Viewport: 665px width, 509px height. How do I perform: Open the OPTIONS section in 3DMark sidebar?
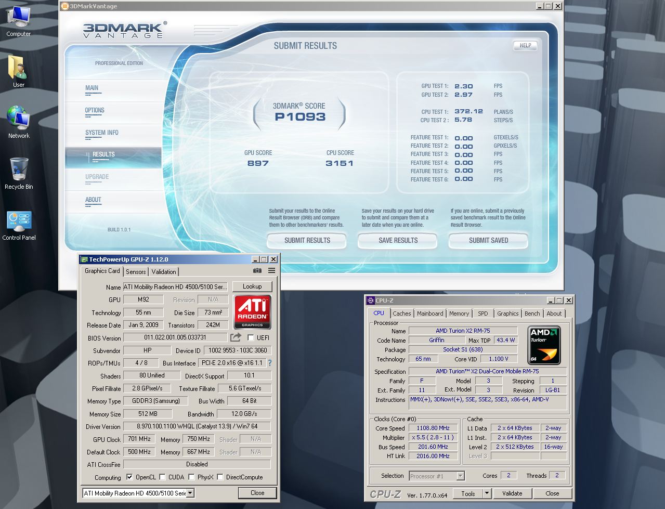coord(113,112)
